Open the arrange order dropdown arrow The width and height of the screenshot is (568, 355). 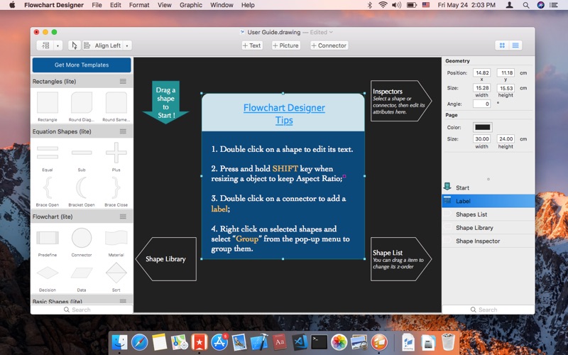(x=58, y=45)
